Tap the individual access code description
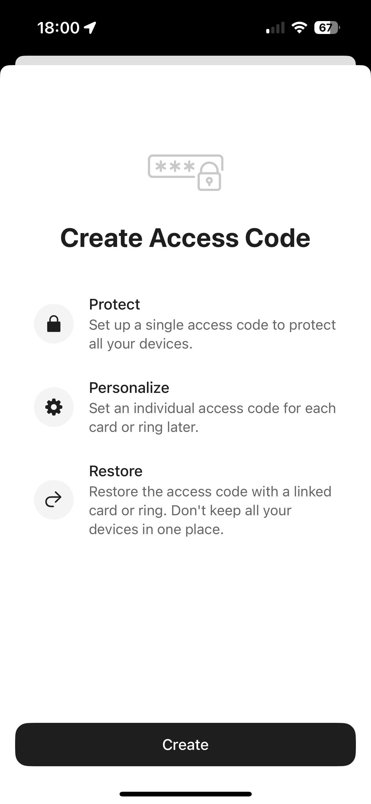The height and width of the screenshot is (804, 371). coord(212,418)
